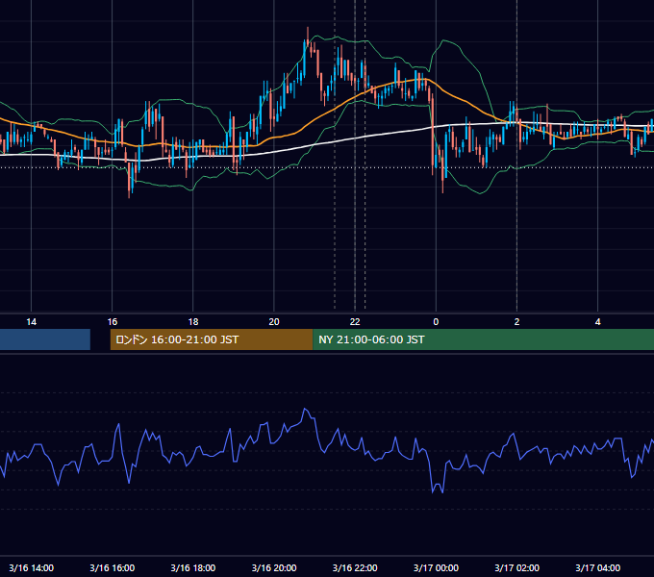Click the 3/16 22:00 date label
The image size is (654, 577).
(355, 567)
